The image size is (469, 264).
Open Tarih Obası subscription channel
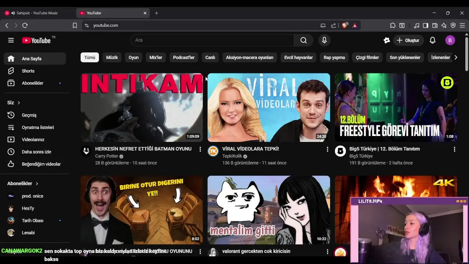click(35, 220)
